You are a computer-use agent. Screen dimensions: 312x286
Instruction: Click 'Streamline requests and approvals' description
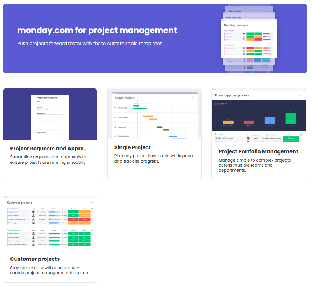(48, 159)
